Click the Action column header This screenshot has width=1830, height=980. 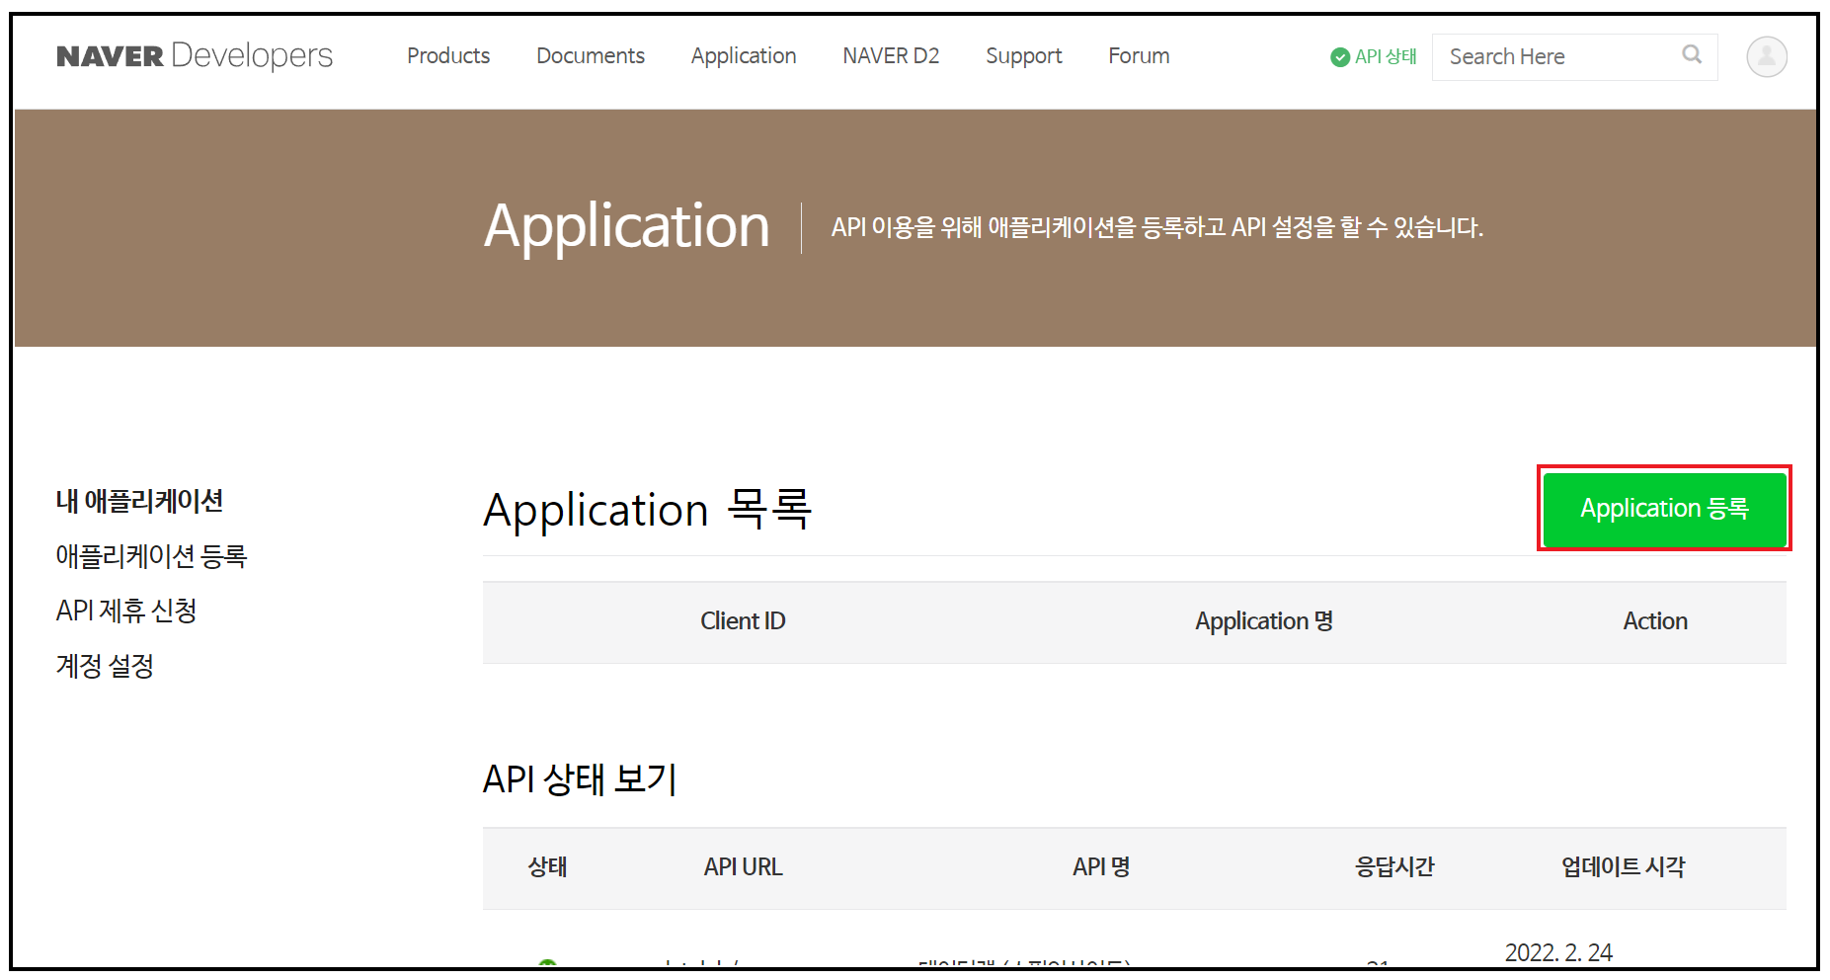1655,621
